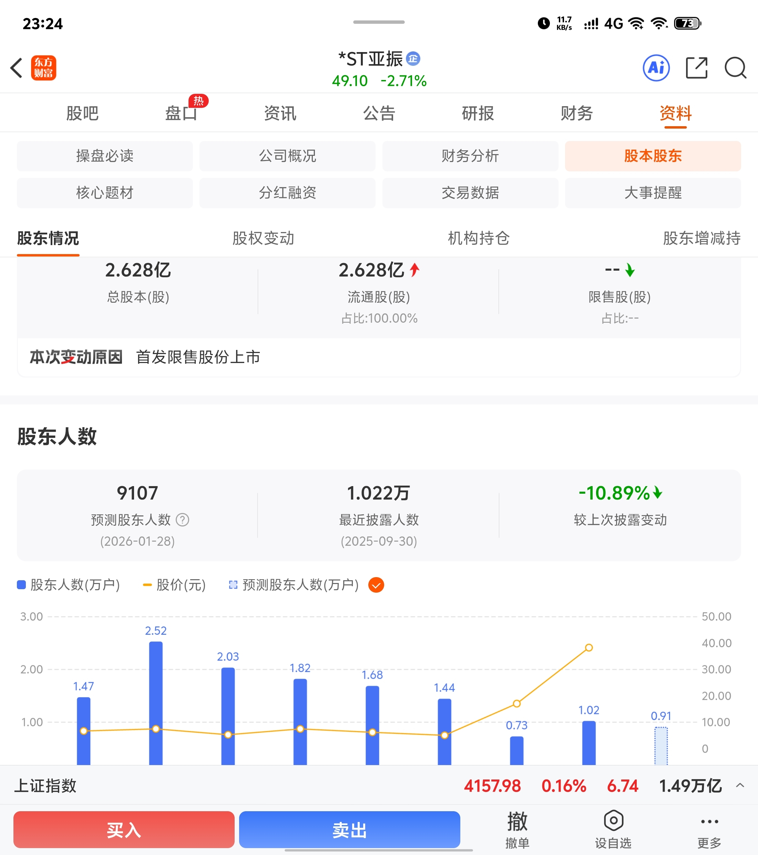This screenshot has height=855, width=758.
Task: Toggle the 股价(元) legend series
Action: pyautogui.click(x=174, y=585)
